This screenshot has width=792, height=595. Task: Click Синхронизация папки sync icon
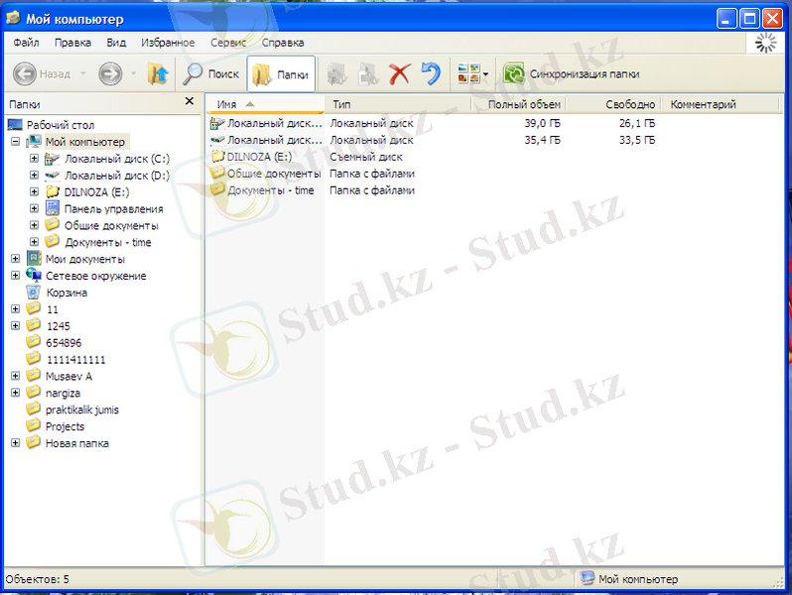(514, 74)
